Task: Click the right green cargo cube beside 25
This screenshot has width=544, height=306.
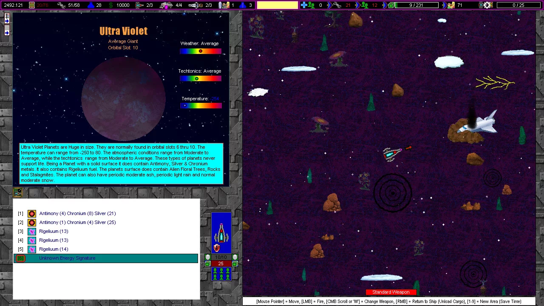Action: 235,264
